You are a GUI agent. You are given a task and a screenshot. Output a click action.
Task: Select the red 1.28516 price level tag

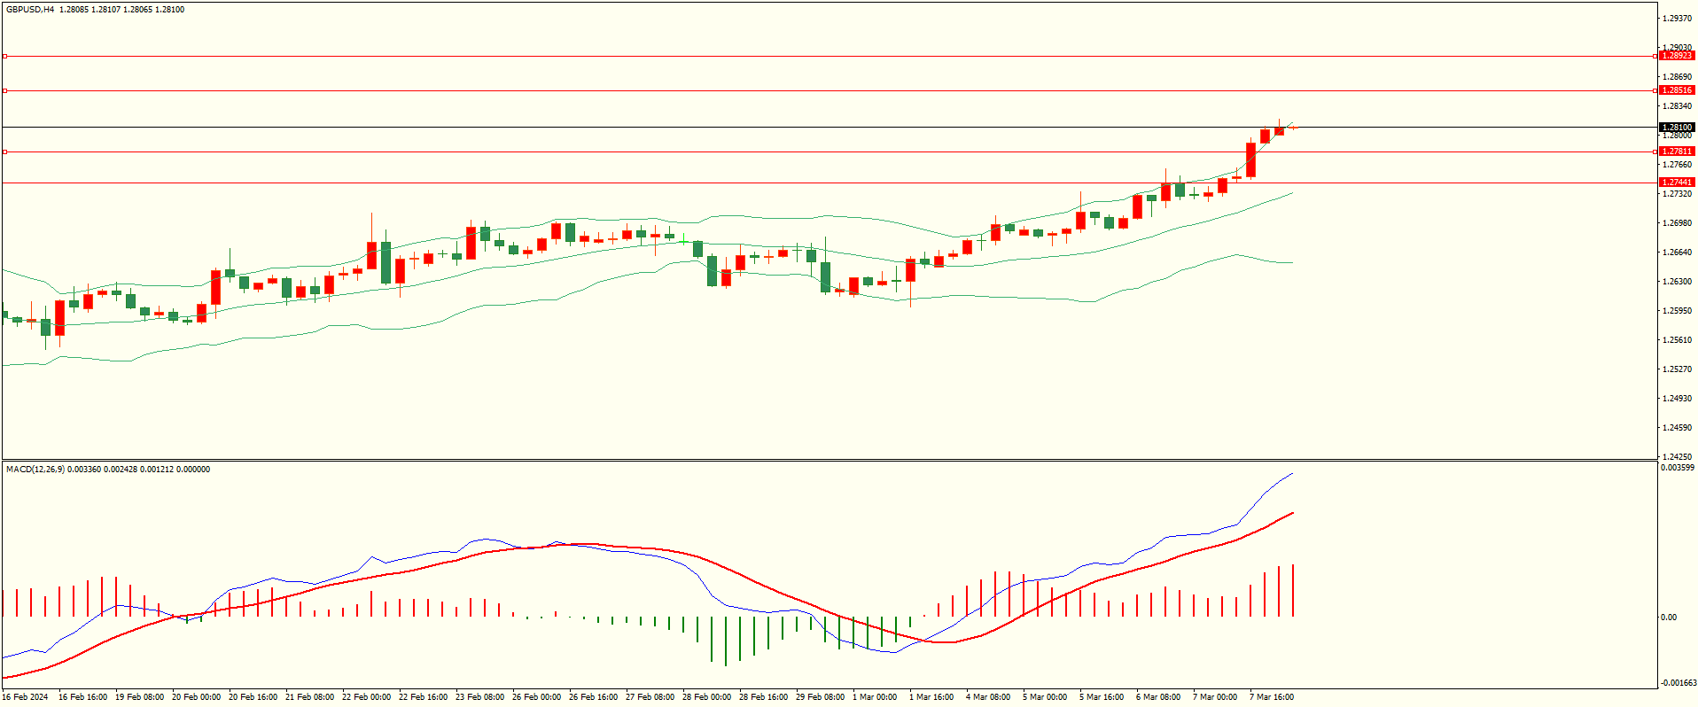pyautogui.click(x=1676, y=90)
